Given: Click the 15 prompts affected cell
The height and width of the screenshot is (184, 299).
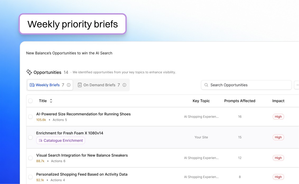Looking at the screenshot, I should tap(240, 137).
